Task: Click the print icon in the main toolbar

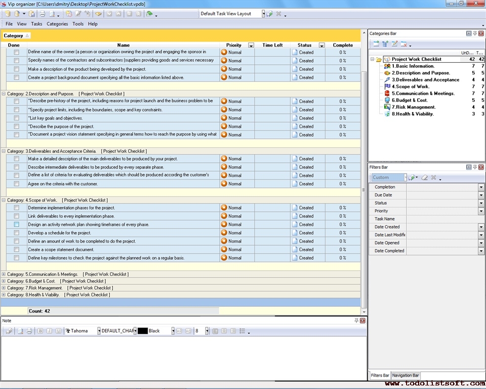Action: coord(43,14)
